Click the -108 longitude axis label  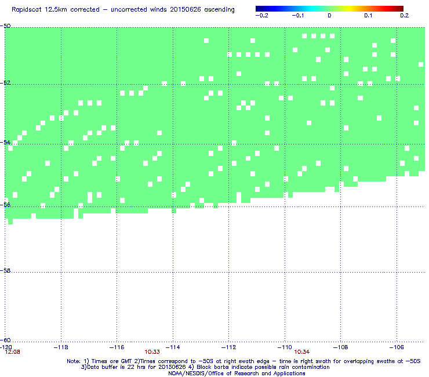click(340, 347)
